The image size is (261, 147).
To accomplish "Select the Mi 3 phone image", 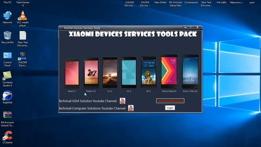I will pyautogui.click(x=148, y=72).
